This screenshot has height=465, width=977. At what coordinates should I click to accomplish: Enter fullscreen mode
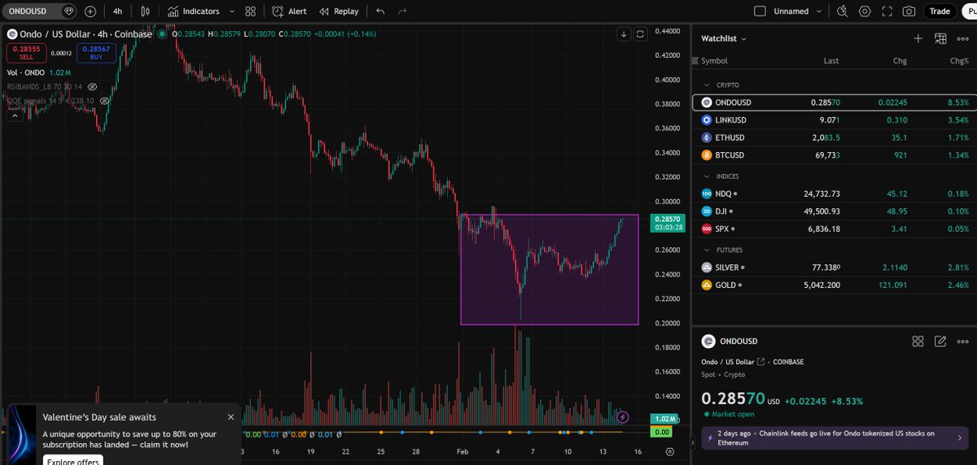887,11
